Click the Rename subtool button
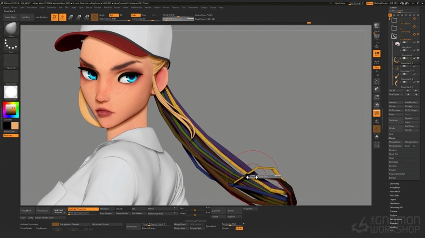Screen dimensions: 425x238 click(x=396, y=102)
